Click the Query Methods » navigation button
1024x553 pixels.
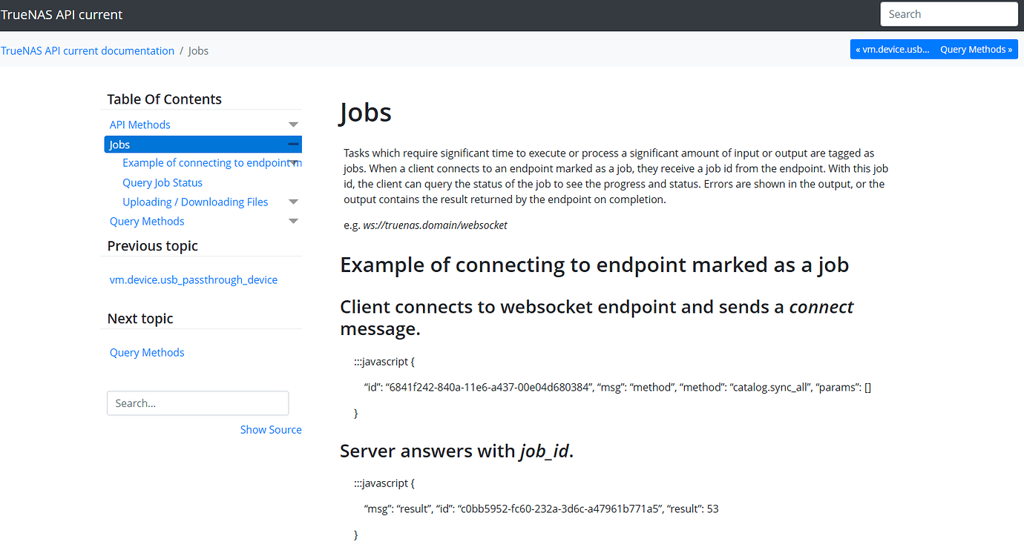point(975,49)
